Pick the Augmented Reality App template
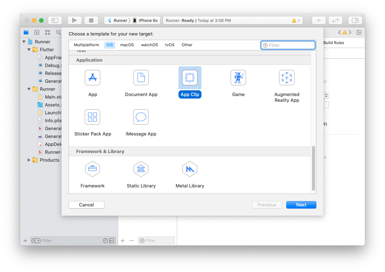 [287, 78]
